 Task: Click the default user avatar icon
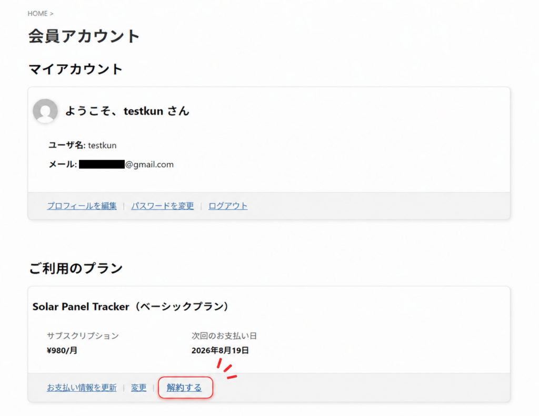pos(45,111)
